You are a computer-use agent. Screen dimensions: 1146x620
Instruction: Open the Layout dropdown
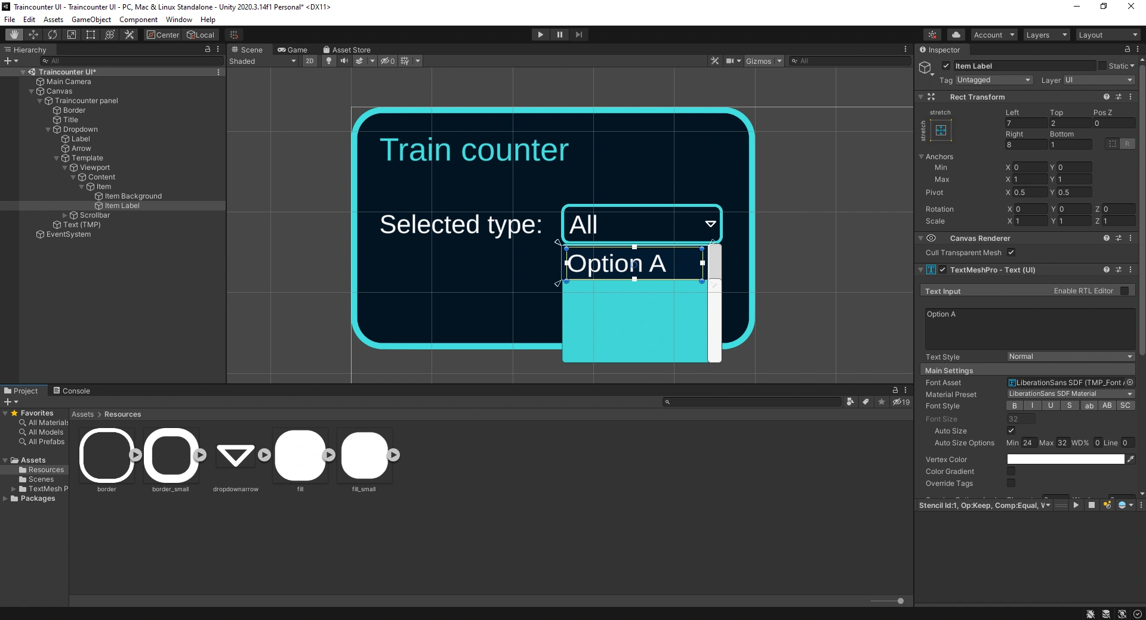tap(1108, 35)
